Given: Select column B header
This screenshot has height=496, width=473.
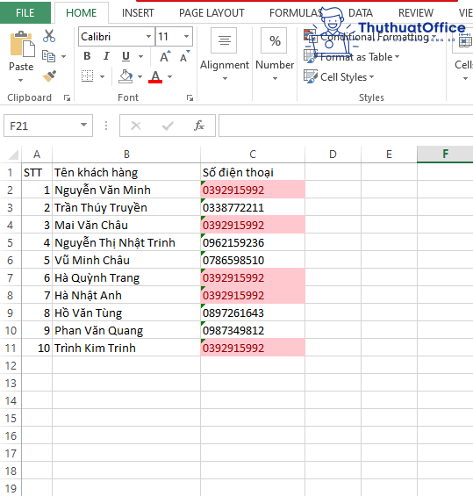Looking at the screenshot, I should pos(126,154).
